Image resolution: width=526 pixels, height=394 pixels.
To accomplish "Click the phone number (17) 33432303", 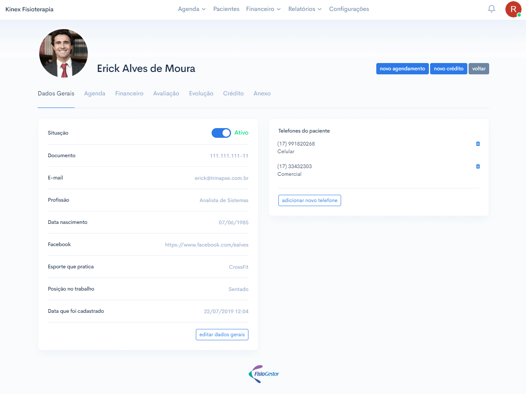I will point(295,166).
